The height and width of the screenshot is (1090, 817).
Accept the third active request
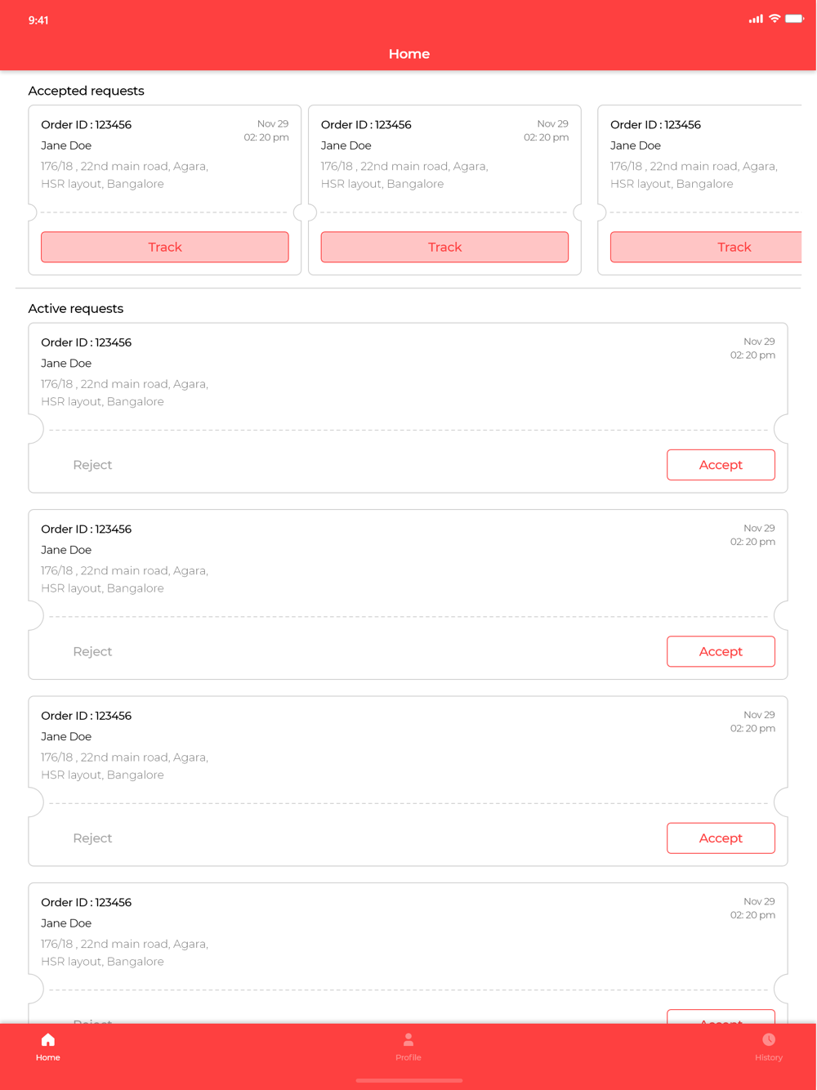[721, 838]
